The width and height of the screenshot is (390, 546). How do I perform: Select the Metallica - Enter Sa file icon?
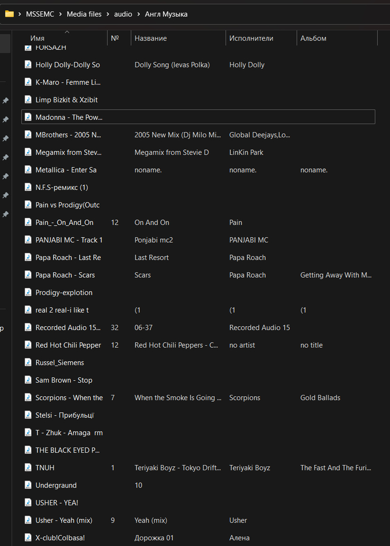28,170
